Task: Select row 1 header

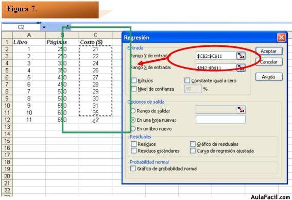Action: point(7,42)
